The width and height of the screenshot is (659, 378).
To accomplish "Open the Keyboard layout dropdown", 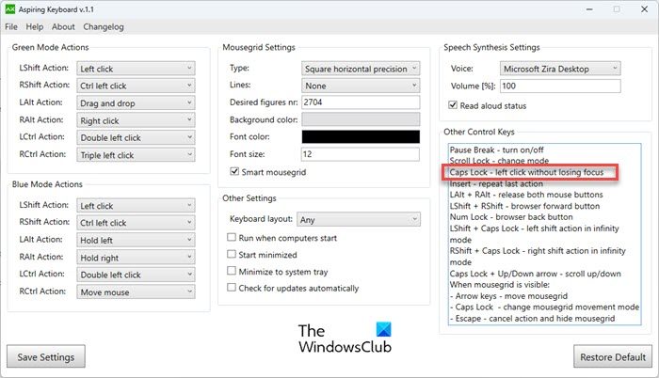I will point(359,219).
